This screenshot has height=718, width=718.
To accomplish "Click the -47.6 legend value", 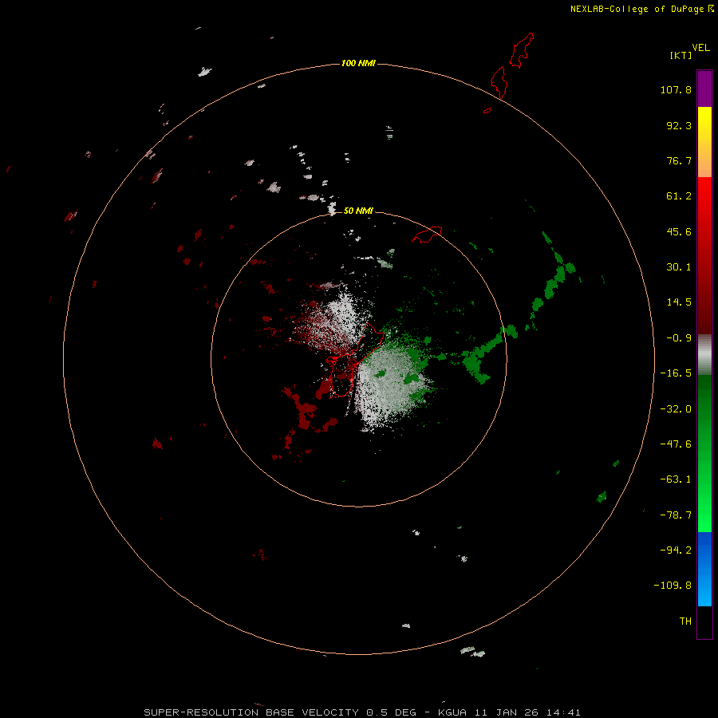I will (676, 444).
